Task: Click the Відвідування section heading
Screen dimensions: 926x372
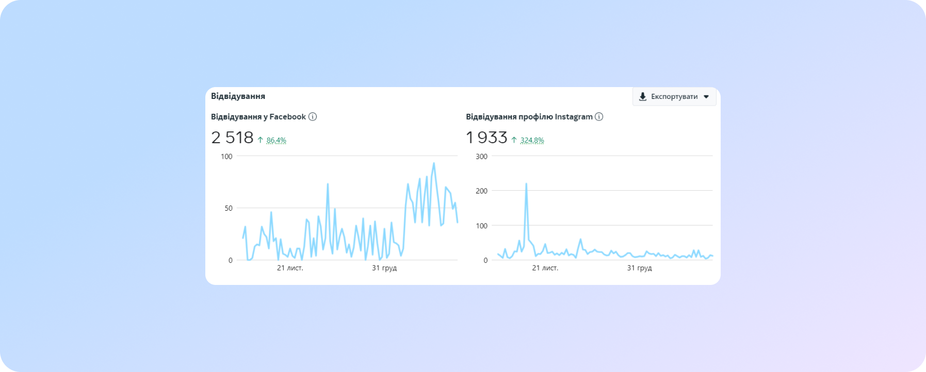Action: (238, 96)
